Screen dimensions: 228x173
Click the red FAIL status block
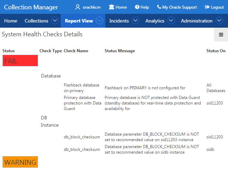tap(20, 61)
